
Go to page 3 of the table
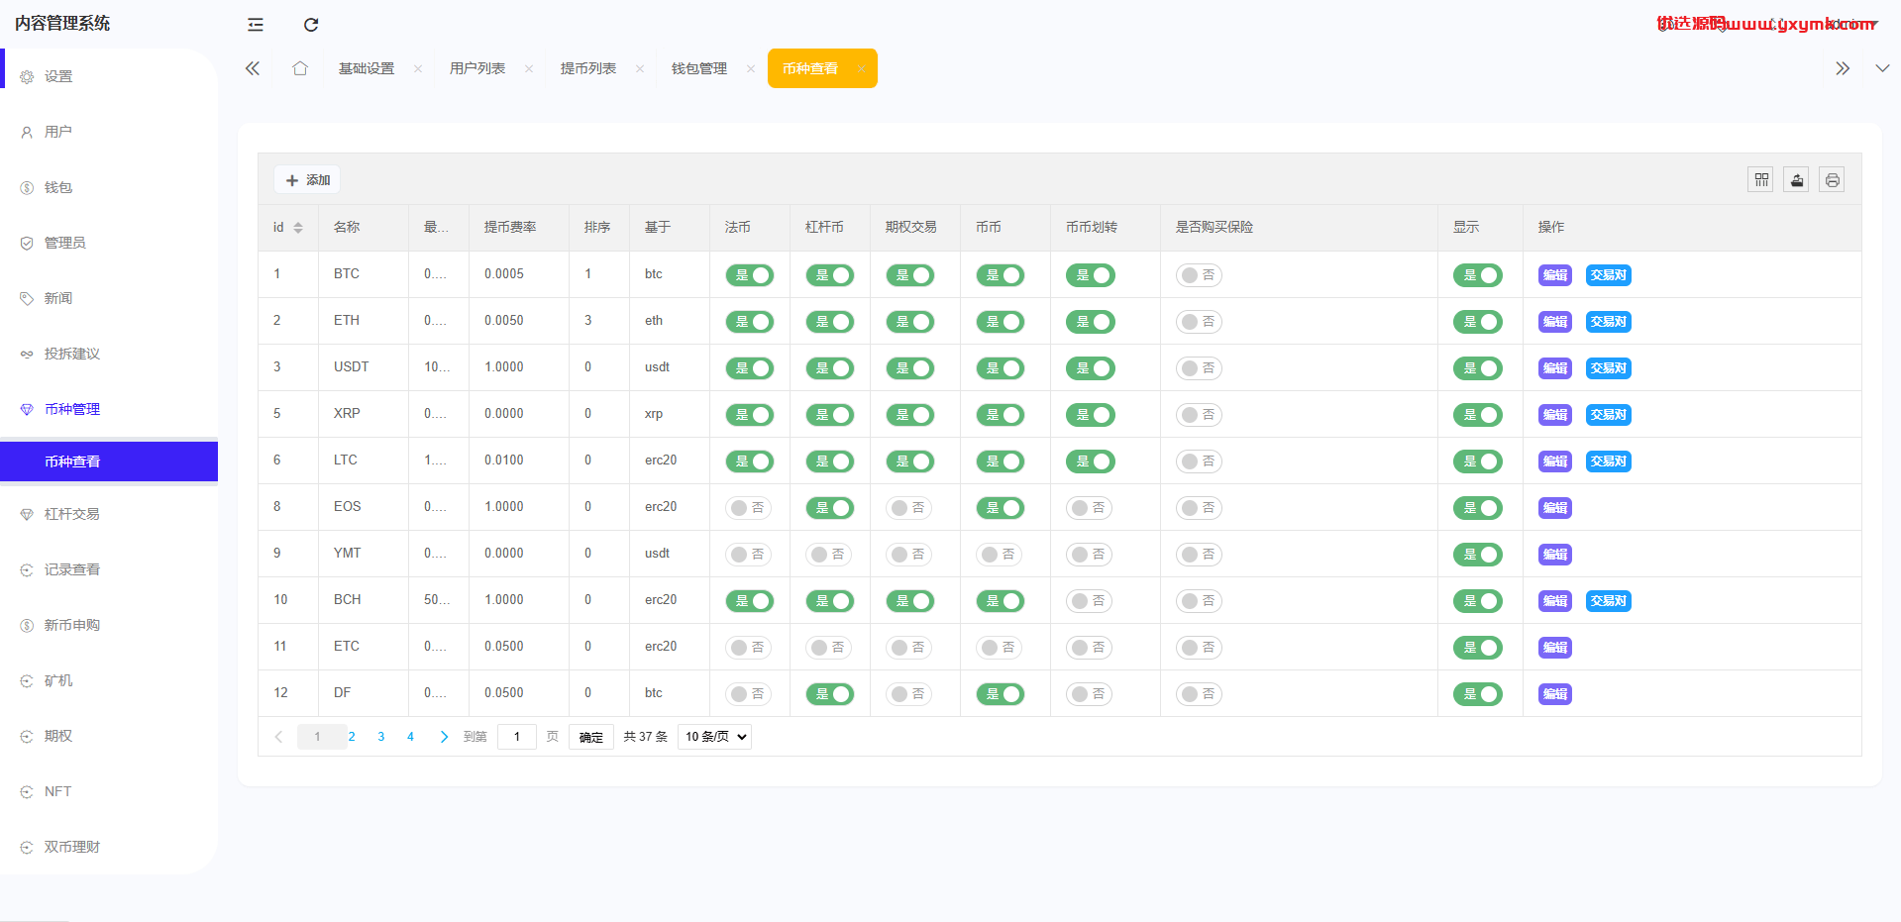click(x=381, y=737)
